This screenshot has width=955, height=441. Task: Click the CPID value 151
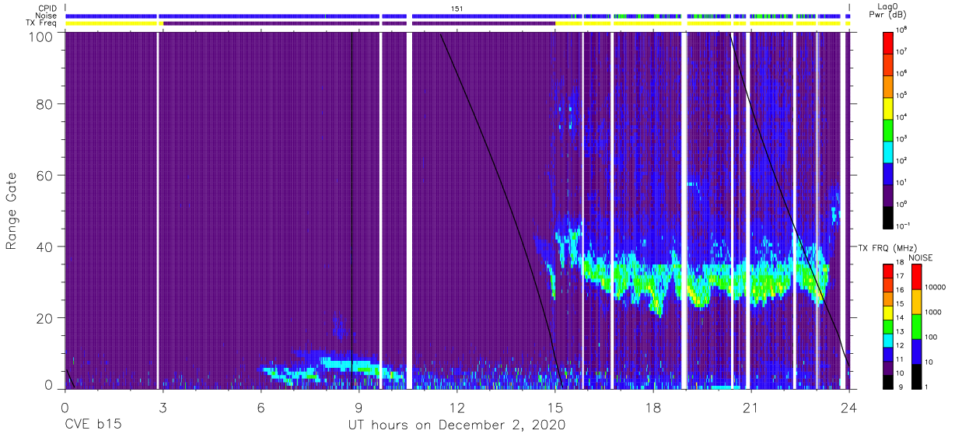457,9
